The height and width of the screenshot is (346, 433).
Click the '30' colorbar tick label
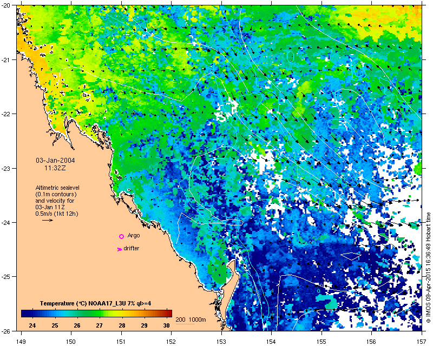point(166,325)
